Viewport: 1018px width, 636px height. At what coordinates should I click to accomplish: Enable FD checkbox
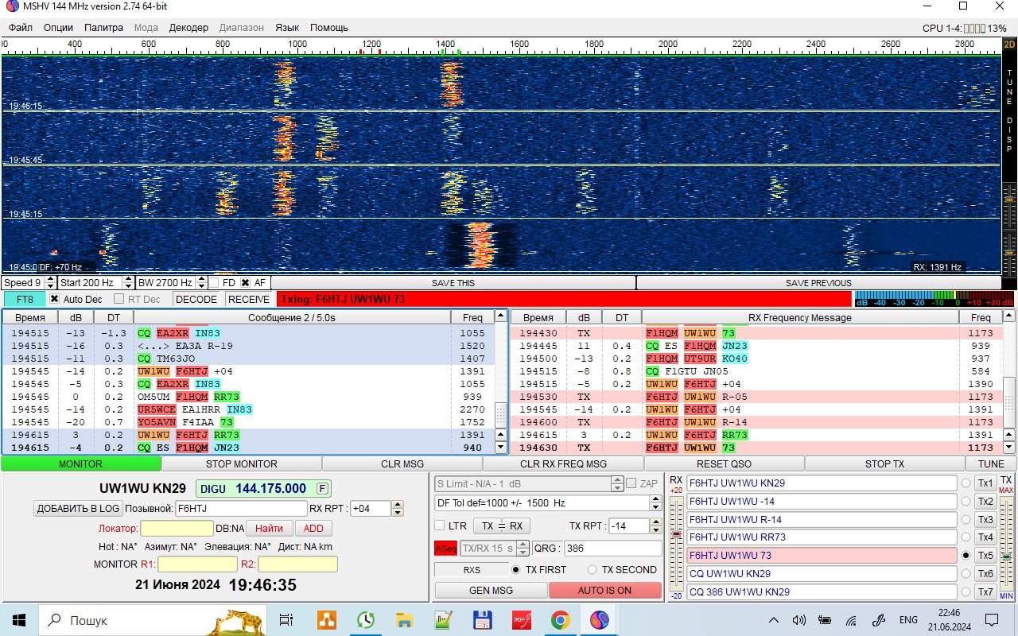coord(214,282)
